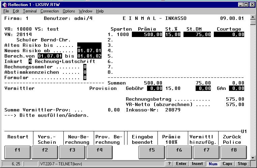Click the f3 Neu-Berechnung key button
The image size is (257, 168).
click(x=72, y=153)
